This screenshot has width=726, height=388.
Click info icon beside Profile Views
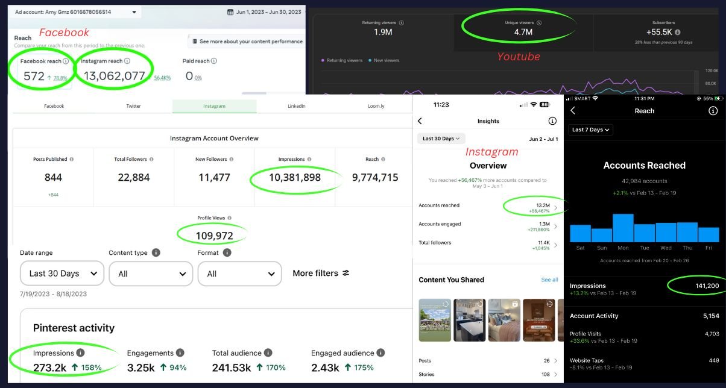[x=230, y=218]
